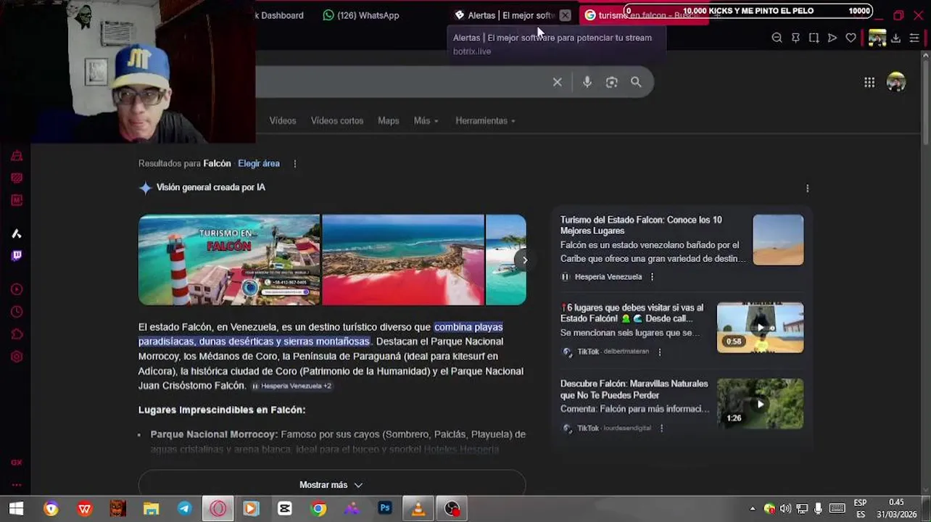Close the Alertas tab
This screenshot has width=931, height=522.
coord(566,15)
